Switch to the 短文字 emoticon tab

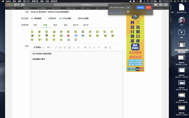pyautogui.click(x=76, y=25)
